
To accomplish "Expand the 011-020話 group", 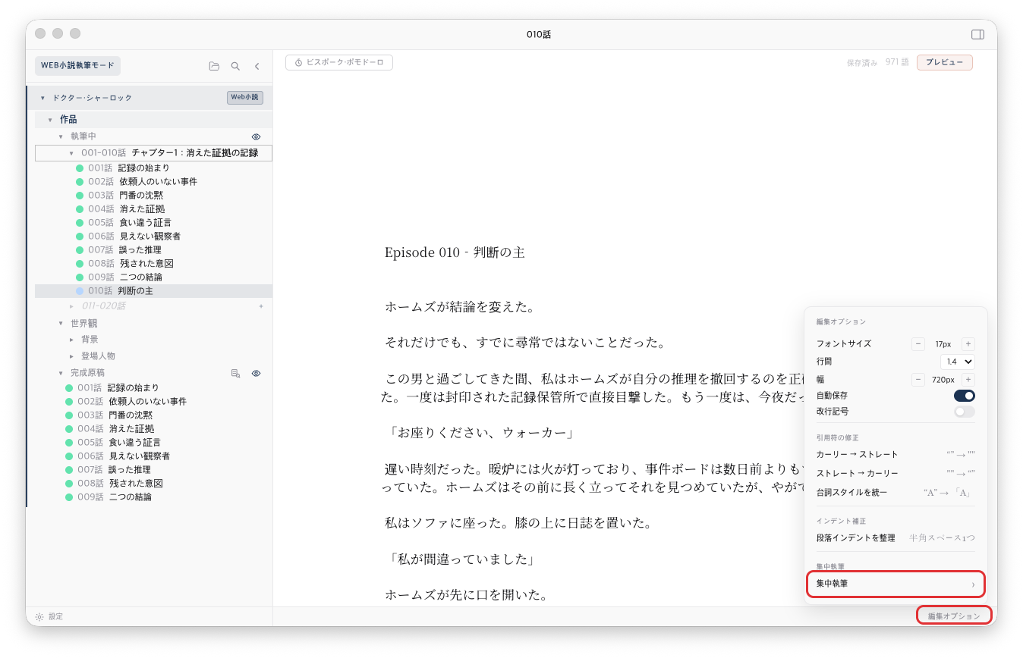I will [71, 306].
